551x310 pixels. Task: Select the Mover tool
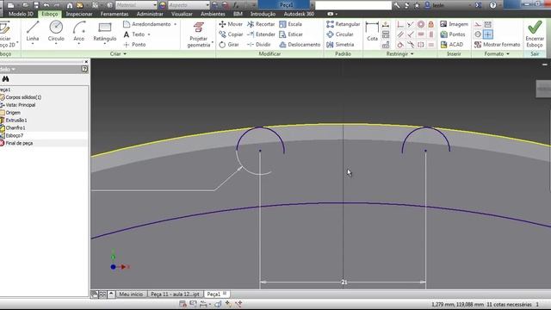[231, 24]
